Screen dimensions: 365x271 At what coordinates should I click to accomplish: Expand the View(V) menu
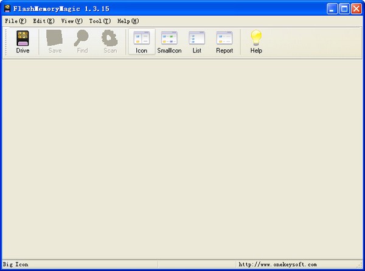tap(72, 21)
